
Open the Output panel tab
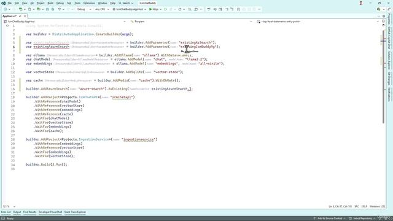pos(17,212)
